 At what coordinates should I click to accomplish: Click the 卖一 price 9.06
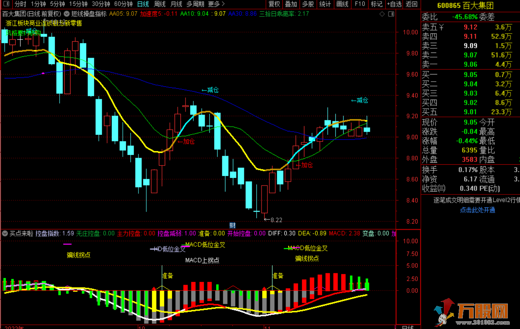[470, 64]
